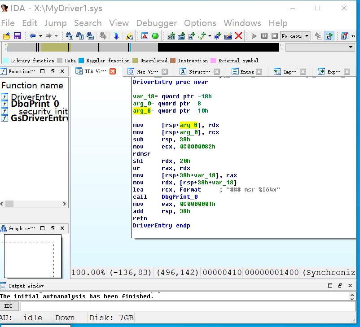Close the Graph overview panel
Viewport: 360px width, 327px height.
(x=62, y=228)
